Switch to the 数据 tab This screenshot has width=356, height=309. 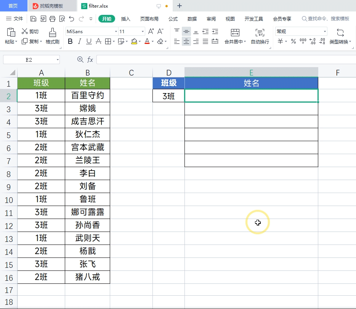coord(192,19)
